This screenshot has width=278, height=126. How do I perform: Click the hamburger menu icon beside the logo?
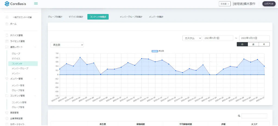click(x=36, y=4)
